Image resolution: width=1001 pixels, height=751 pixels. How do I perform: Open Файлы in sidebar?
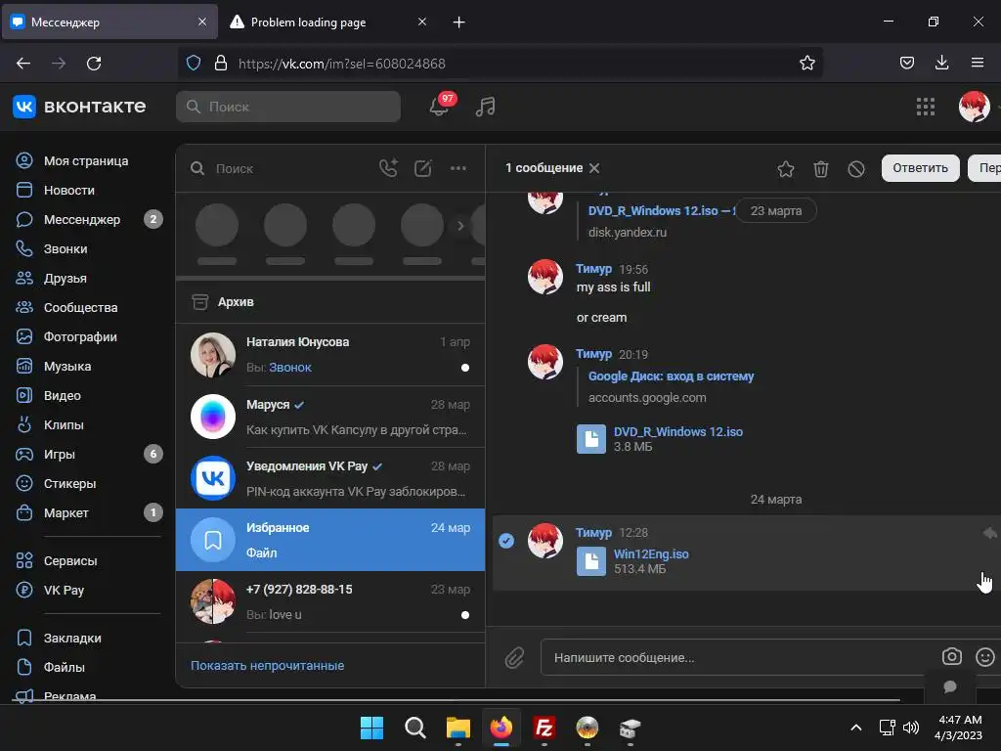point(64,667)
